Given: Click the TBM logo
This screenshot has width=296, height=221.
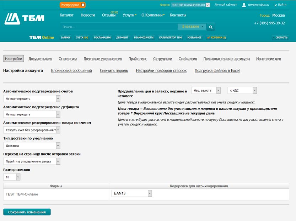Looking at the screenshot, I should (x=25, y=18).
